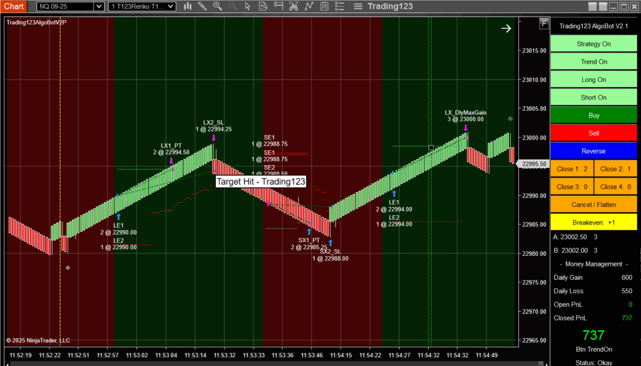
Task: Open the hamburger menu beside Trading123
Action: [x=358, y=6]
